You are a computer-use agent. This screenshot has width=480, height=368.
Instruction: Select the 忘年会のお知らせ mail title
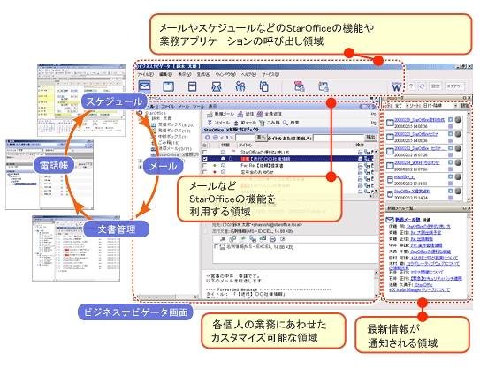tap(257, 172)
